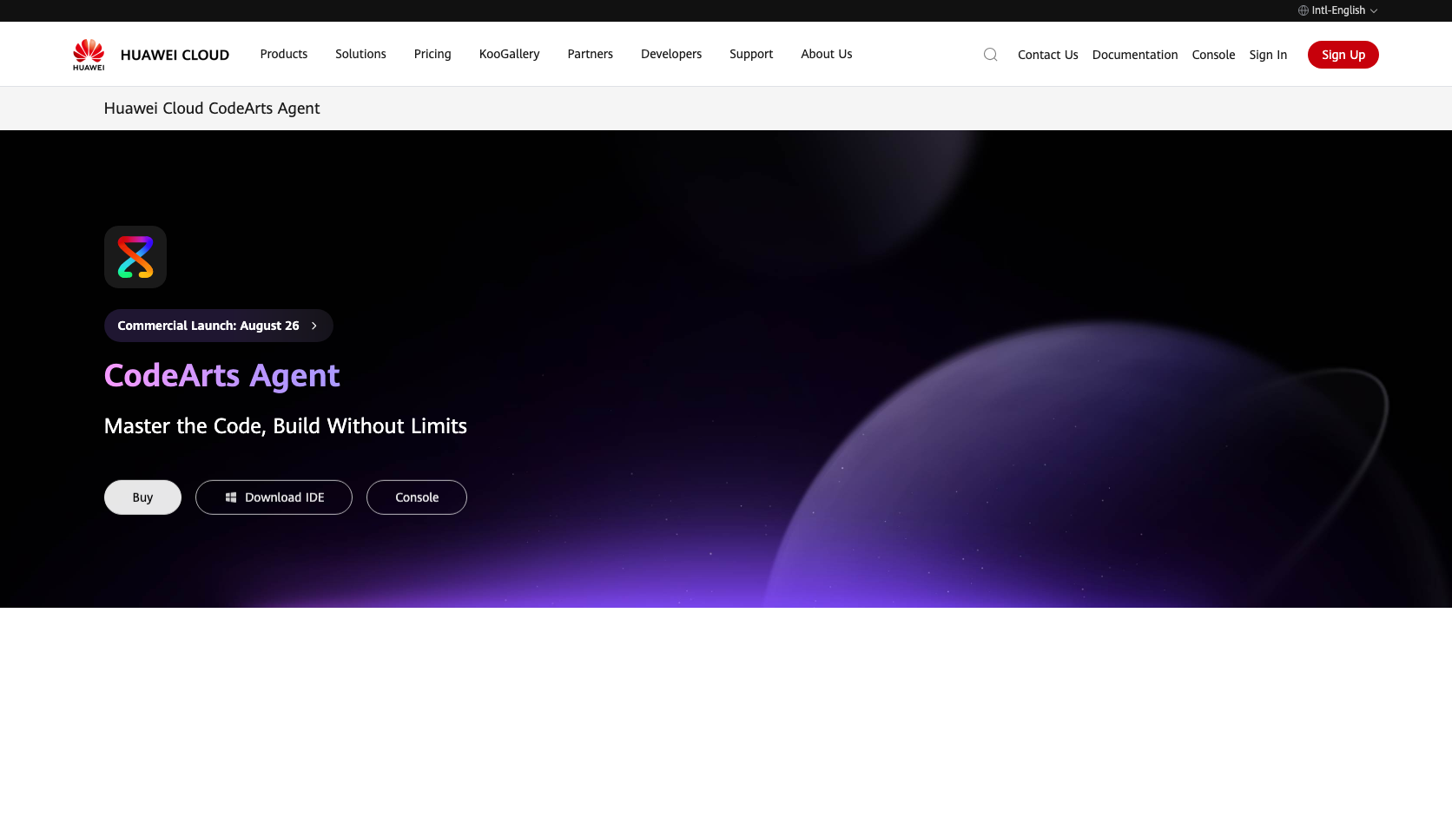Open the Support menu
1452x817 pixels.
pyautogui.click(x=751, y=54)
